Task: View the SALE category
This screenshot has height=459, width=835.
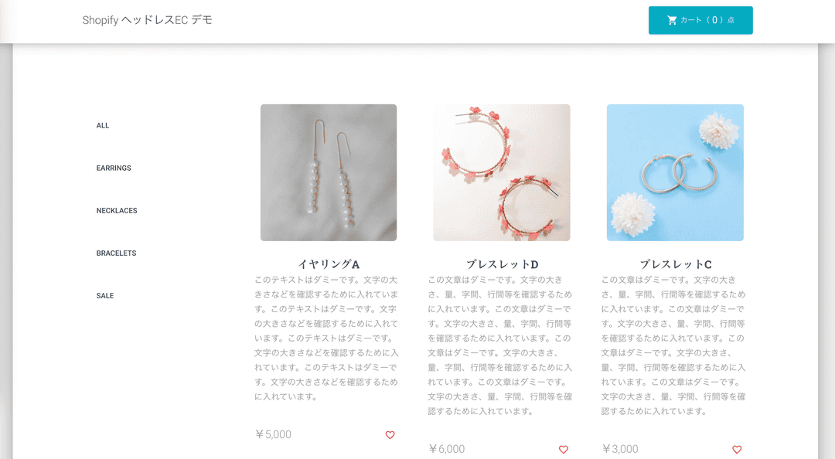Action: pyautogui.click(x=105, y=296)
